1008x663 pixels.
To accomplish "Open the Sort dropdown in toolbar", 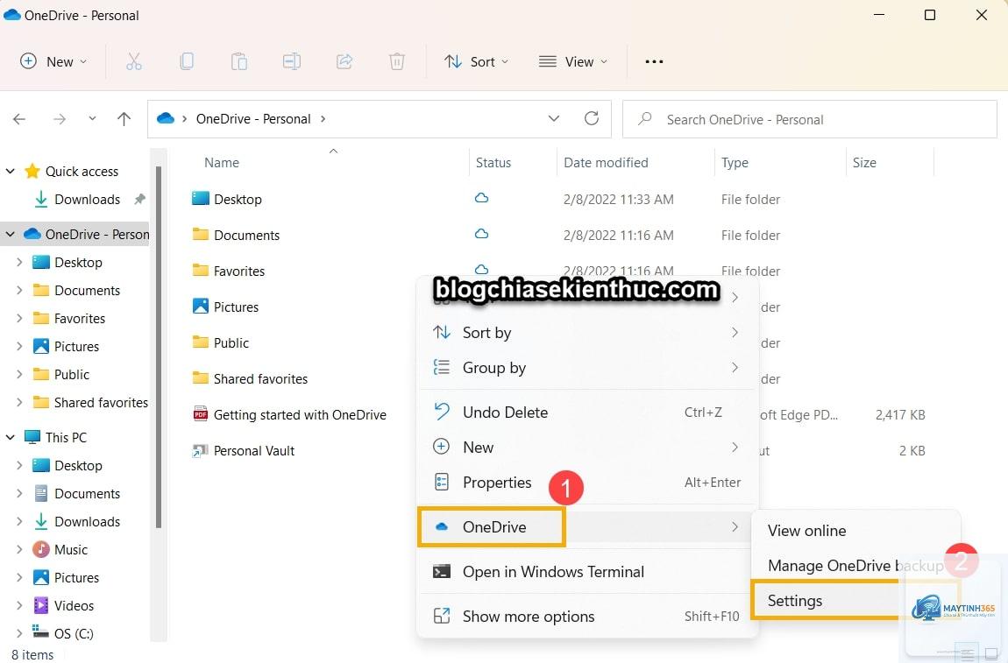I will (476, 61).
